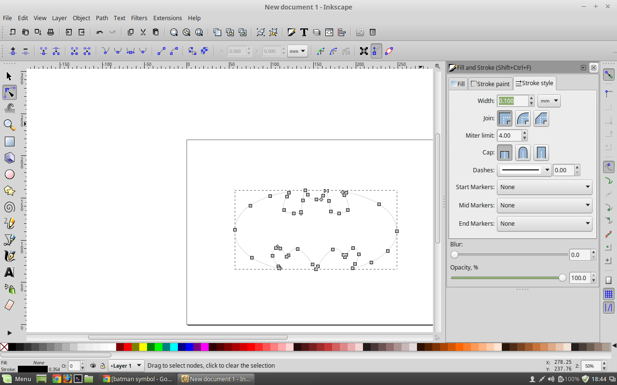Click the horizontal canvas scrollbar
This screenshot has width=617, height=385.
(x=188, y=337)
